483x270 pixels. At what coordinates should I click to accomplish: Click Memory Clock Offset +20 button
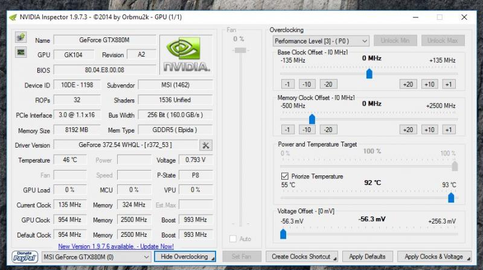(408, 130)
